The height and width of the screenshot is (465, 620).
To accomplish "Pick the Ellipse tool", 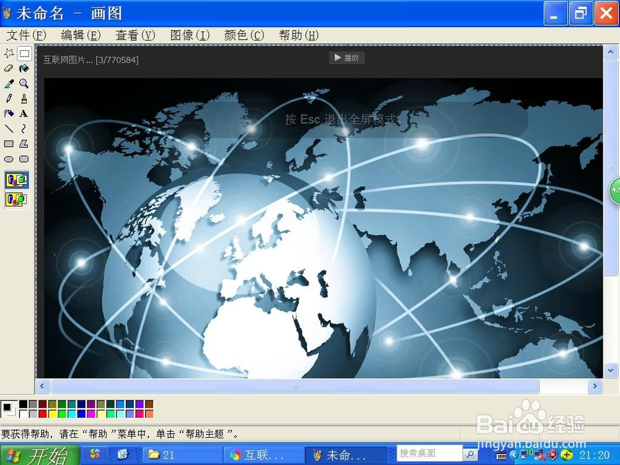I will (x=9, y=159).
